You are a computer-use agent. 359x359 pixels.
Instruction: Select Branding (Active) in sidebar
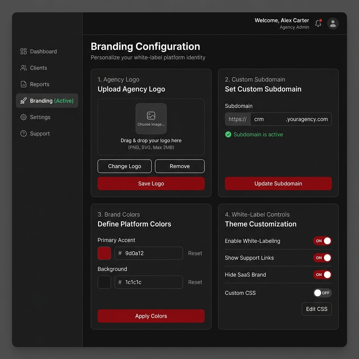pos(47,101)
